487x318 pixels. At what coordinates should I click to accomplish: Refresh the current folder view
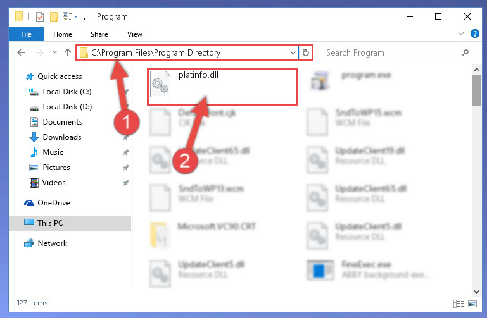point(306,52)
